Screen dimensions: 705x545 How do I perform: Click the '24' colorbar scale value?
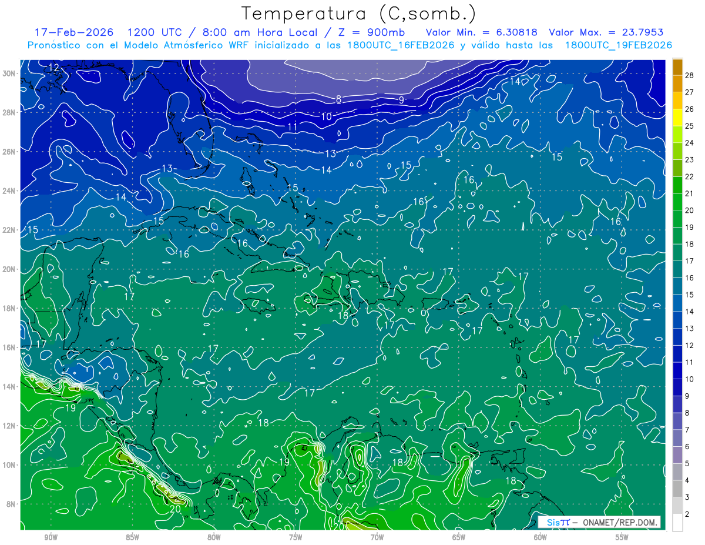[690, 143]
